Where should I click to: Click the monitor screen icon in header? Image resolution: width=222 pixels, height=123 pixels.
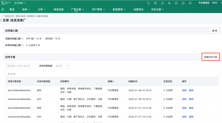coord(190,3)
